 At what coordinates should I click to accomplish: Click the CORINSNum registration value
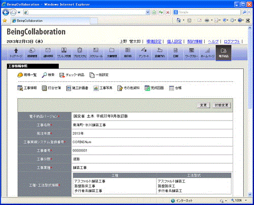tap(82, 142)
